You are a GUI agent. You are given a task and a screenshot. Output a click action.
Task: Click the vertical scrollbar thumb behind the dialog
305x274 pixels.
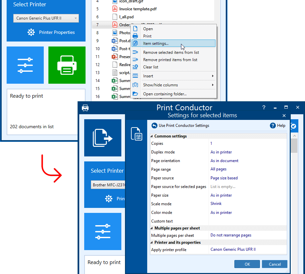point(294,145)
